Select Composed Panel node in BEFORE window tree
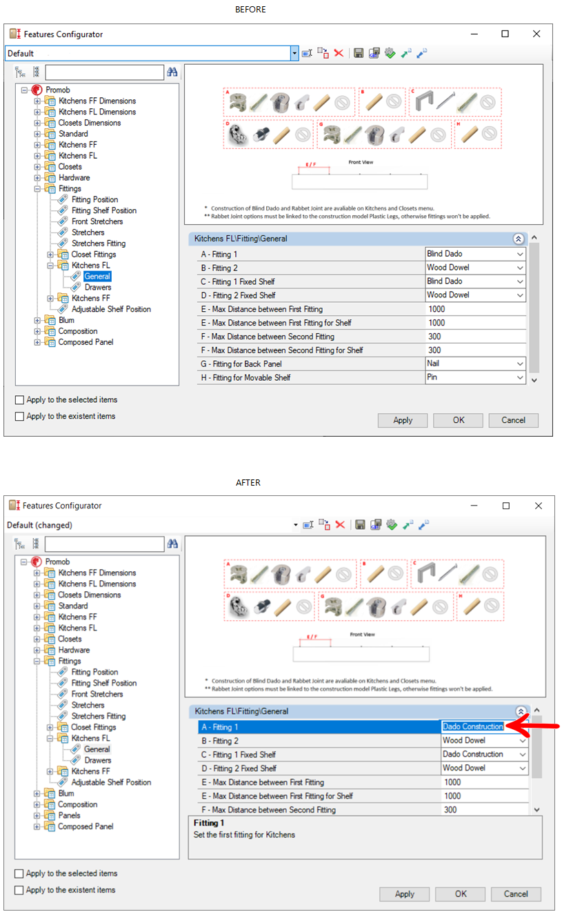This screenshot has width=562, height=923. coord(86,342)
